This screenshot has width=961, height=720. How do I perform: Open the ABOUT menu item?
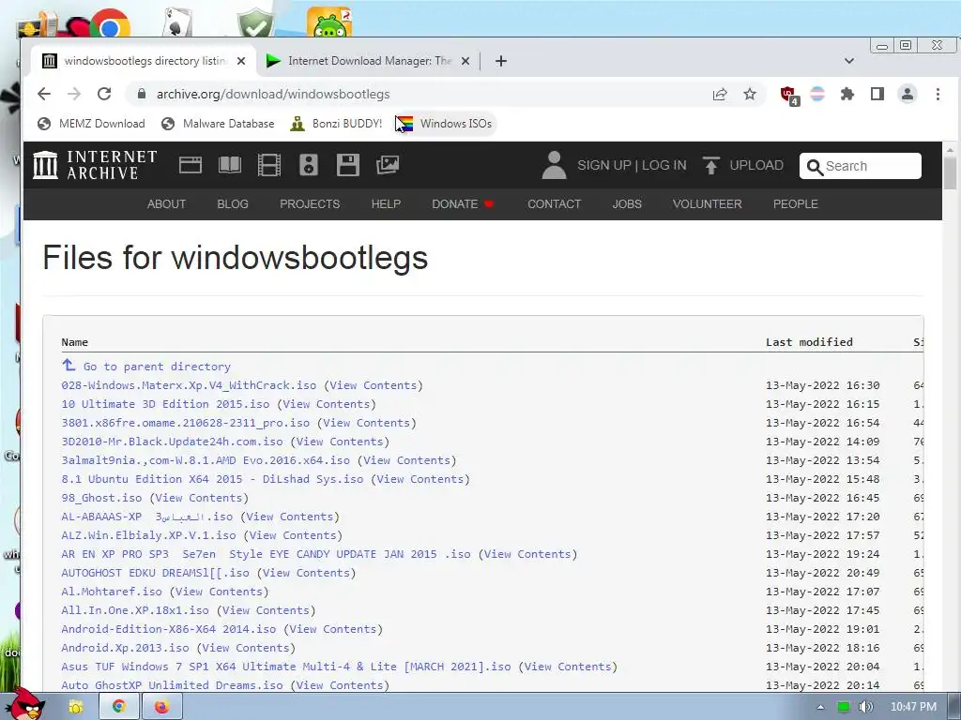click(x=166, y=203)
